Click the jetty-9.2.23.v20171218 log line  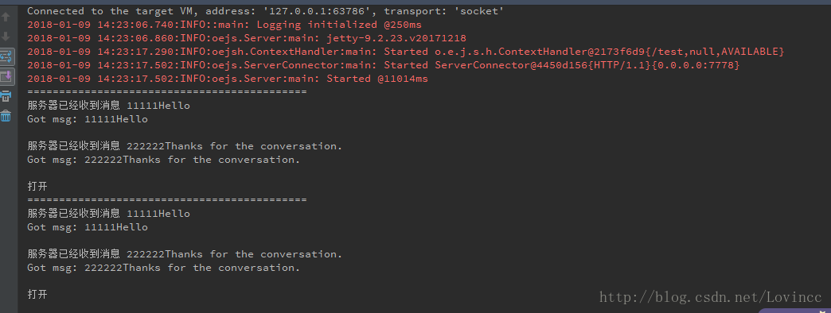coord(247,38)
